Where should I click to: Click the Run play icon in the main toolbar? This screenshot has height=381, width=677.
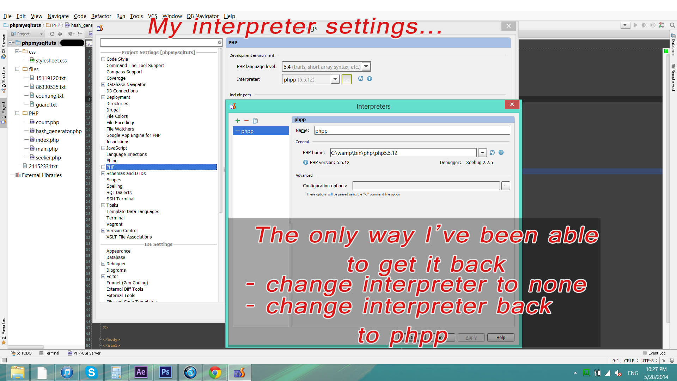click(x=635, y=25)
